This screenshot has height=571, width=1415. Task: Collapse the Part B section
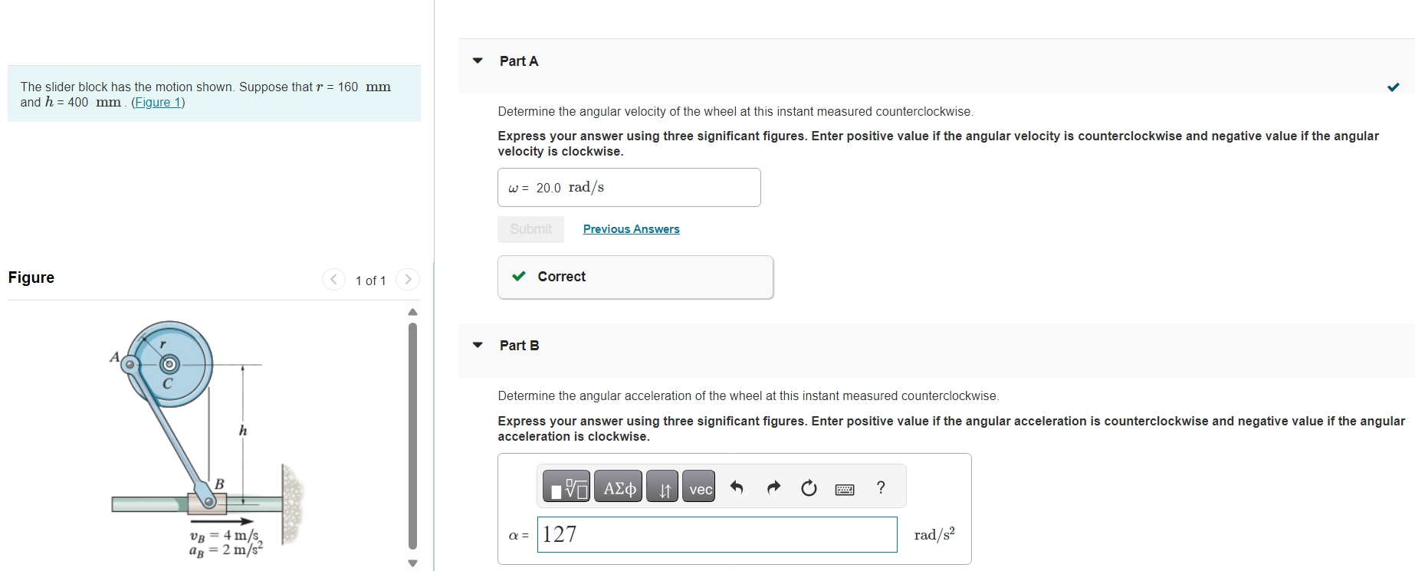pos(476,345)
